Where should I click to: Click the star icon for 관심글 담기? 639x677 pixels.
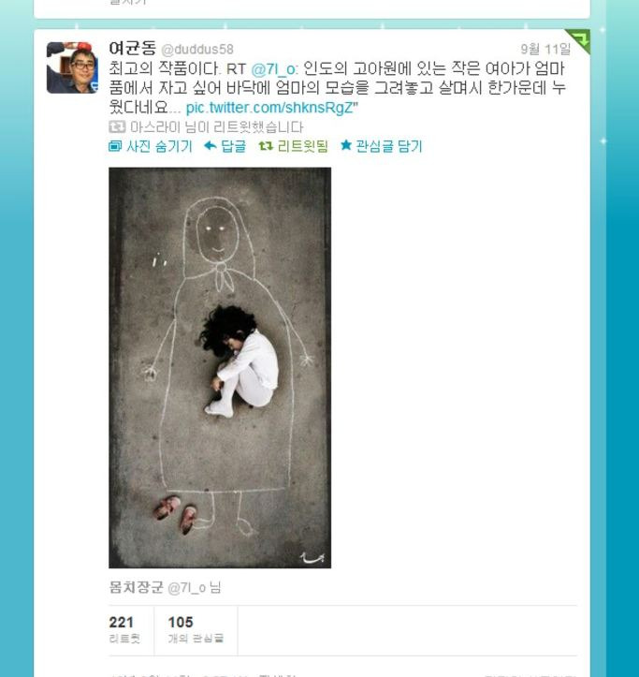(345, 145)
